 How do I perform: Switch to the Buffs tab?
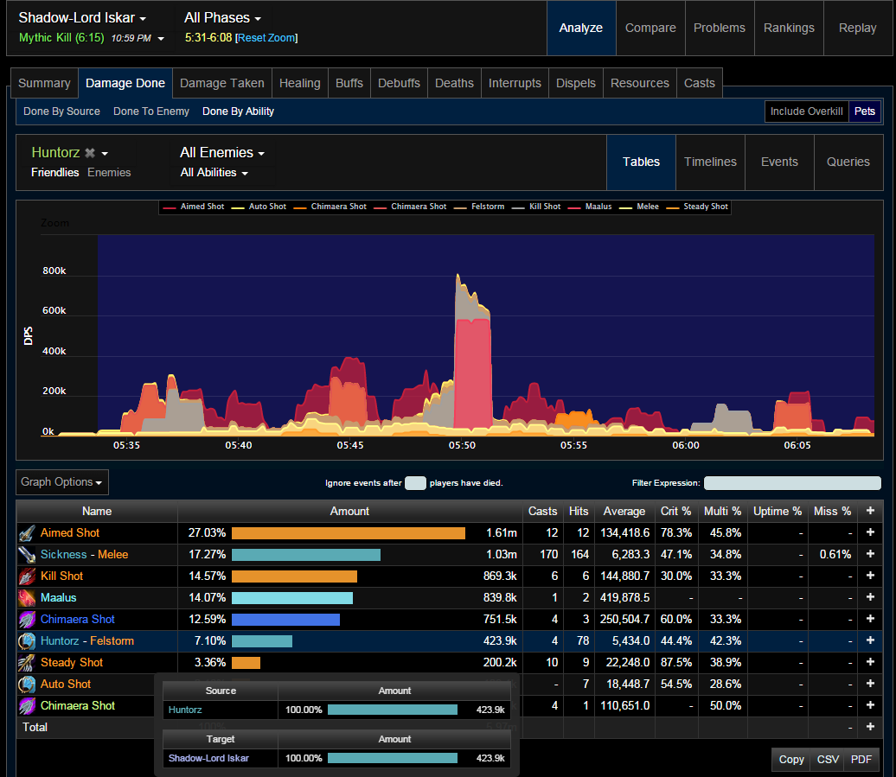(x=349, y=83)
